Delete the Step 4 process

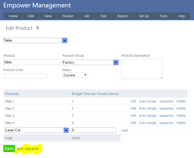[x=181, y=123]
